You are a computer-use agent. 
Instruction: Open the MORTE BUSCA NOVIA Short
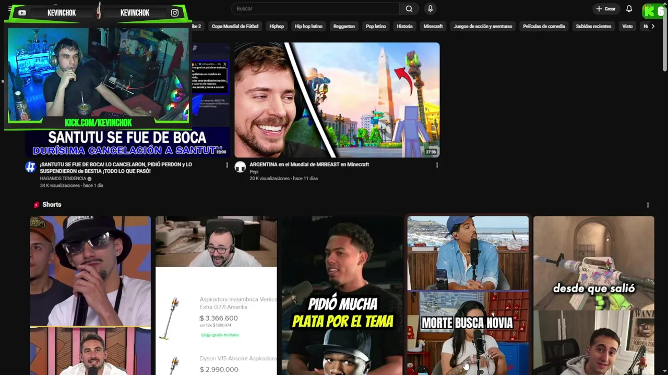pos(468,295)
